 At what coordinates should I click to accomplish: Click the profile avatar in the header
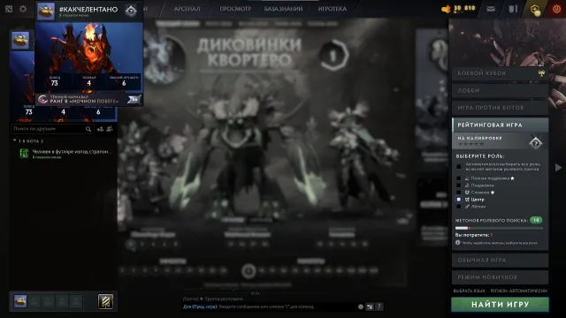46,11
